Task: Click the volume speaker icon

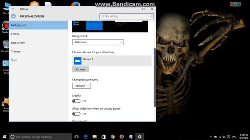Action: pos(224,136)
